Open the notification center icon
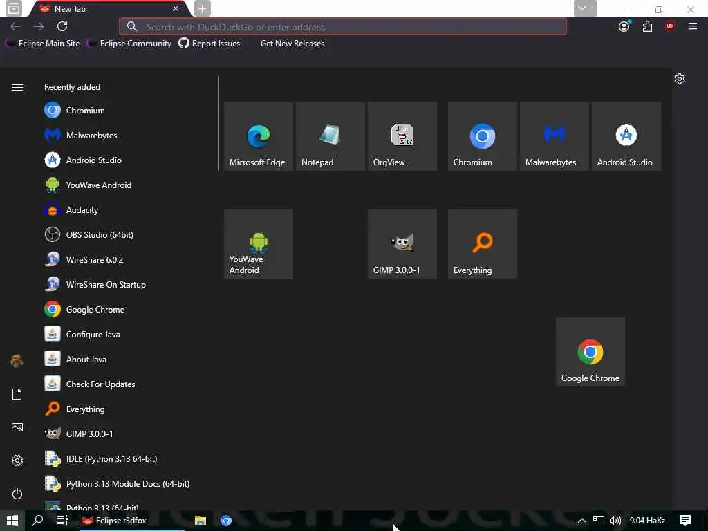 click(x=685, y=521)
